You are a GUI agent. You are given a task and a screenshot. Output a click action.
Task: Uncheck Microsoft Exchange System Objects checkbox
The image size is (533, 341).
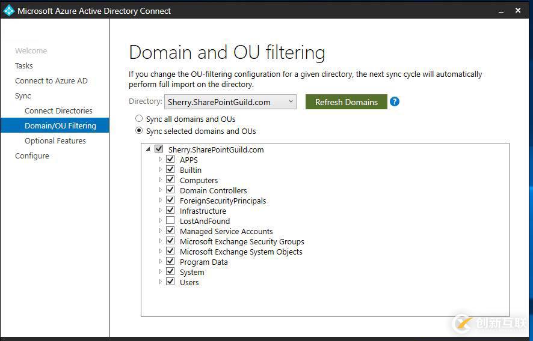[170, 251]
